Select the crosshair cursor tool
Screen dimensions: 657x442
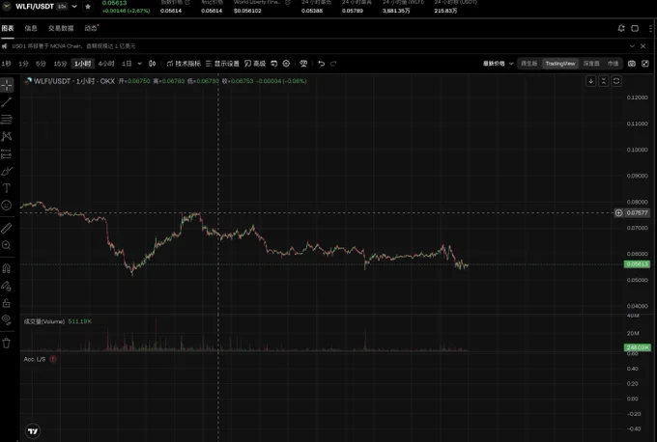pos(7,85)
